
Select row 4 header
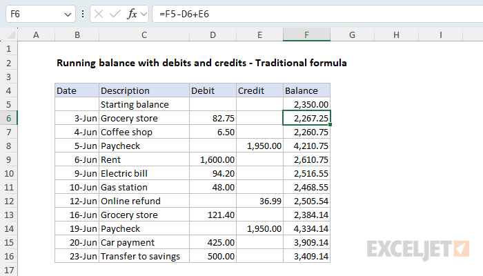[8, 90]
